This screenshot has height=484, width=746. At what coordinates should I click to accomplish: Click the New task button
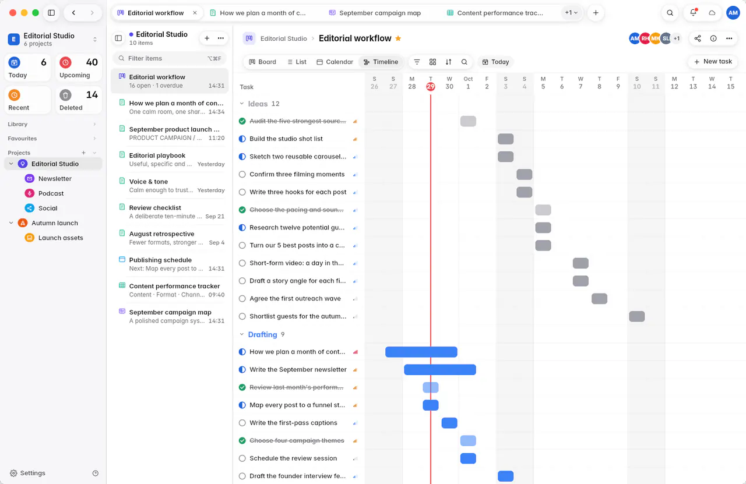tap(713, 62)
